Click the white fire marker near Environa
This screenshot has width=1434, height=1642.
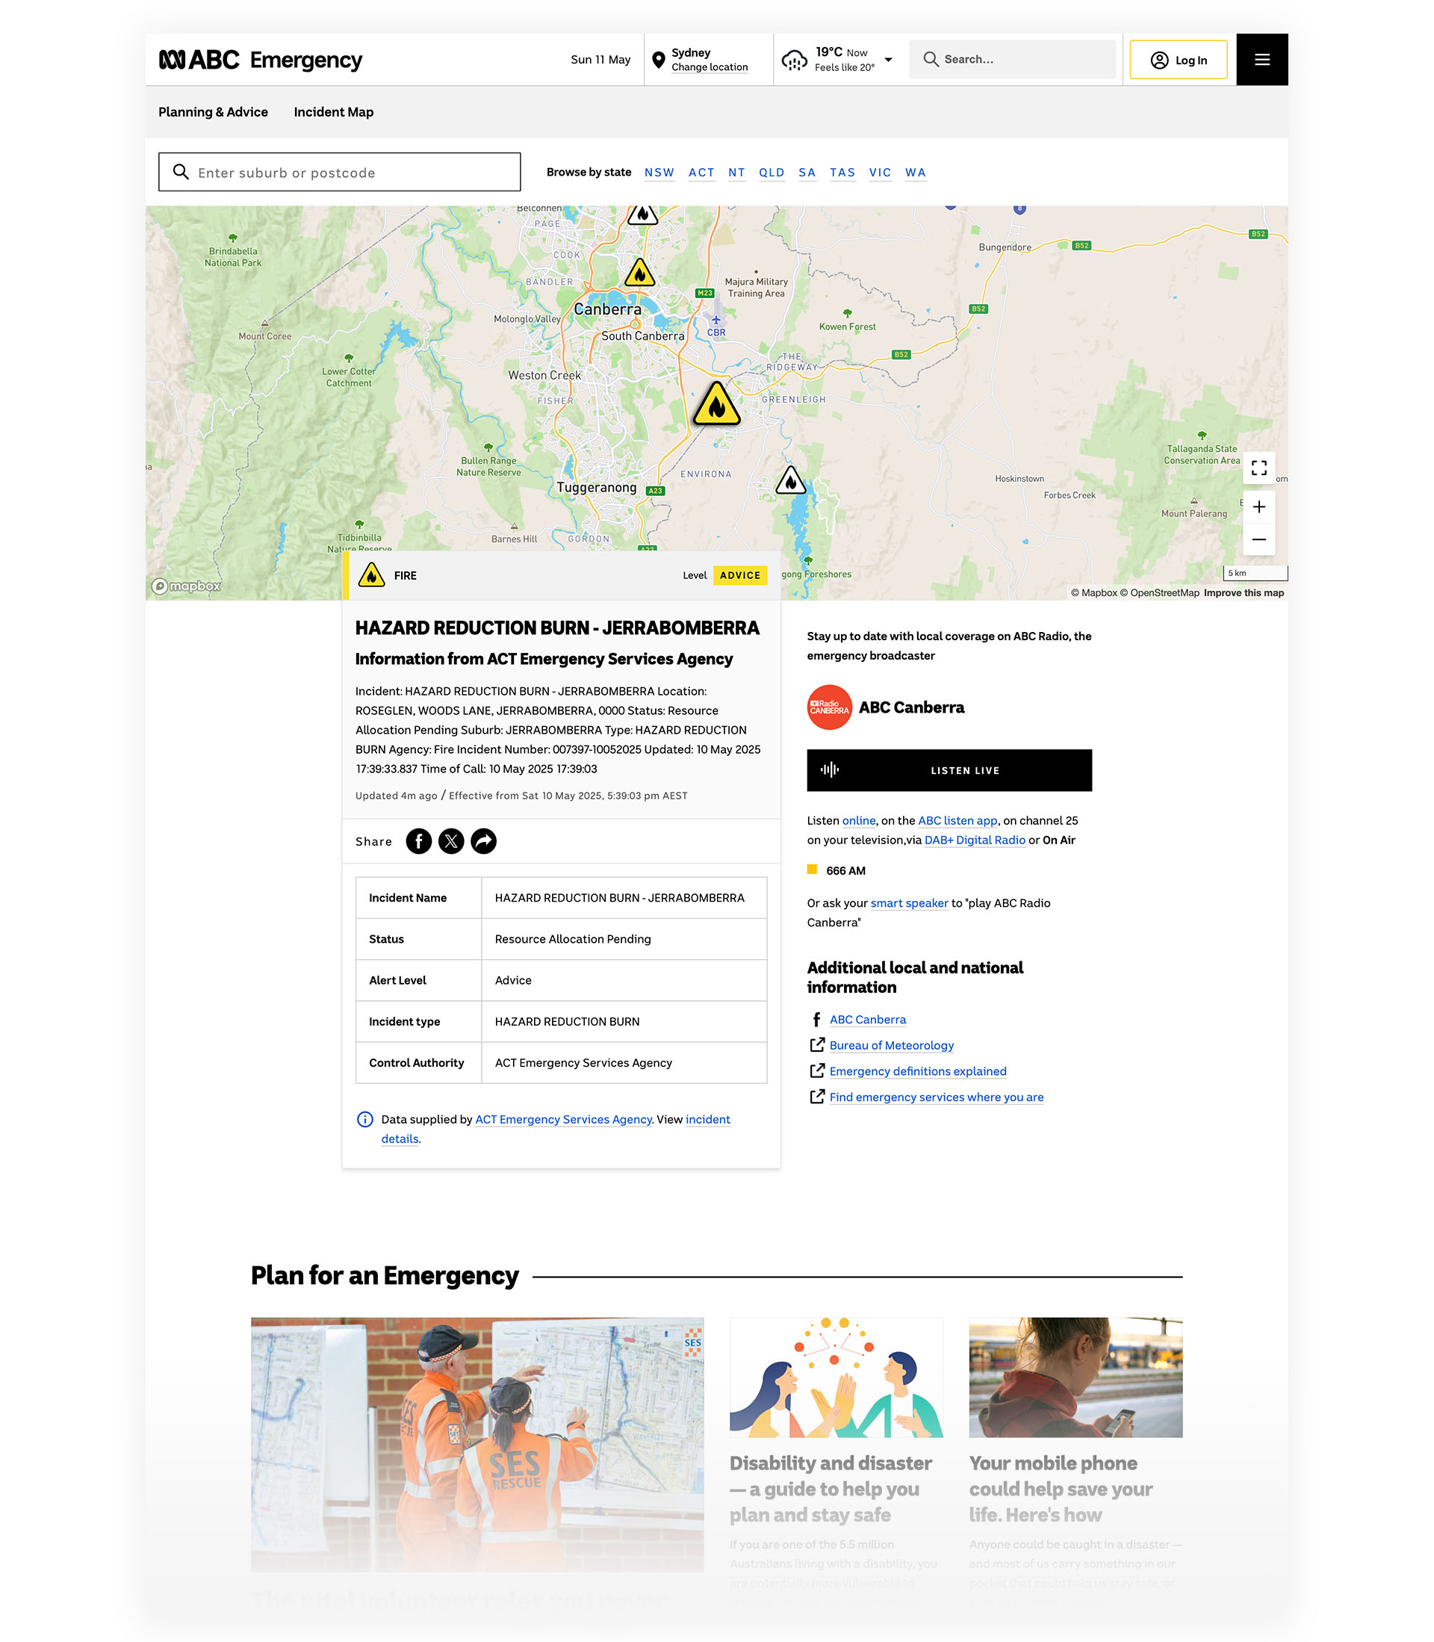790,481
